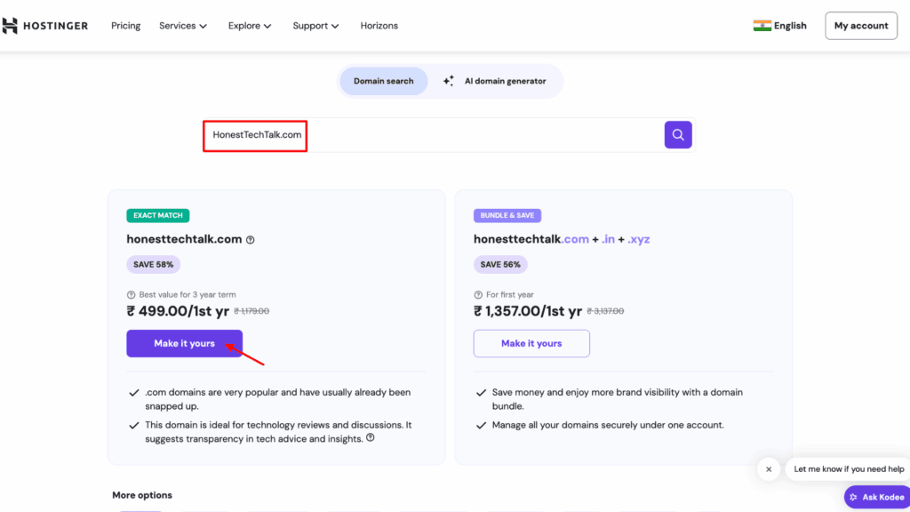This screenshot has width=910, height=512.
Task: Select the Horizons menu item
Action: click(x=379, y=26)
